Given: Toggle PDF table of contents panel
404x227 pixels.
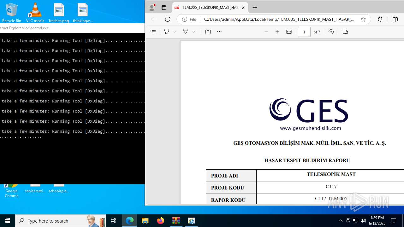Looking at the screenshot, I should click(153, 32).
